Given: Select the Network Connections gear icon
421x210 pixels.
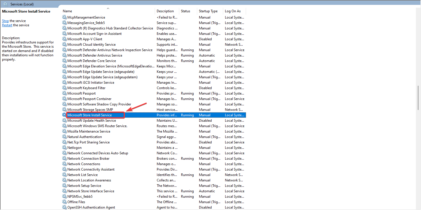Looking at the screenshot, I should click(x=65, y=164).
